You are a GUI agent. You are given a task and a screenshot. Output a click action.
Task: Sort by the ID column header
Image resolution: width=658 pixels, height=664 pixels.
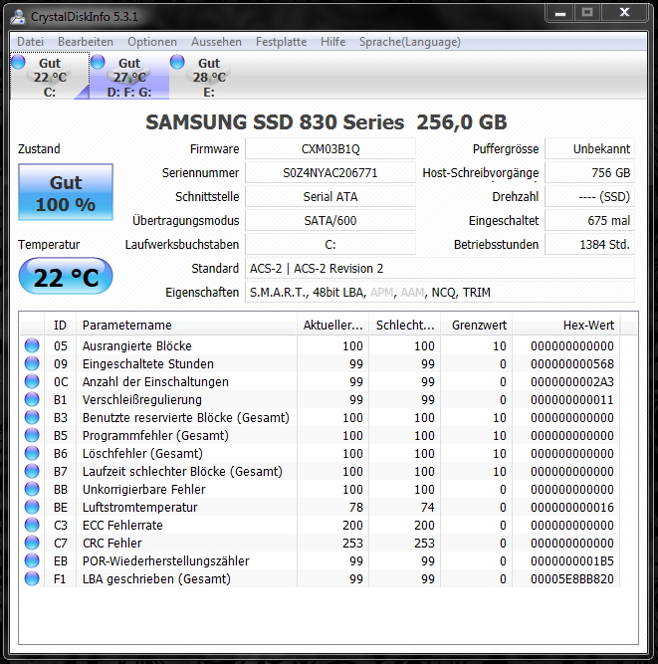click(60, 325)
